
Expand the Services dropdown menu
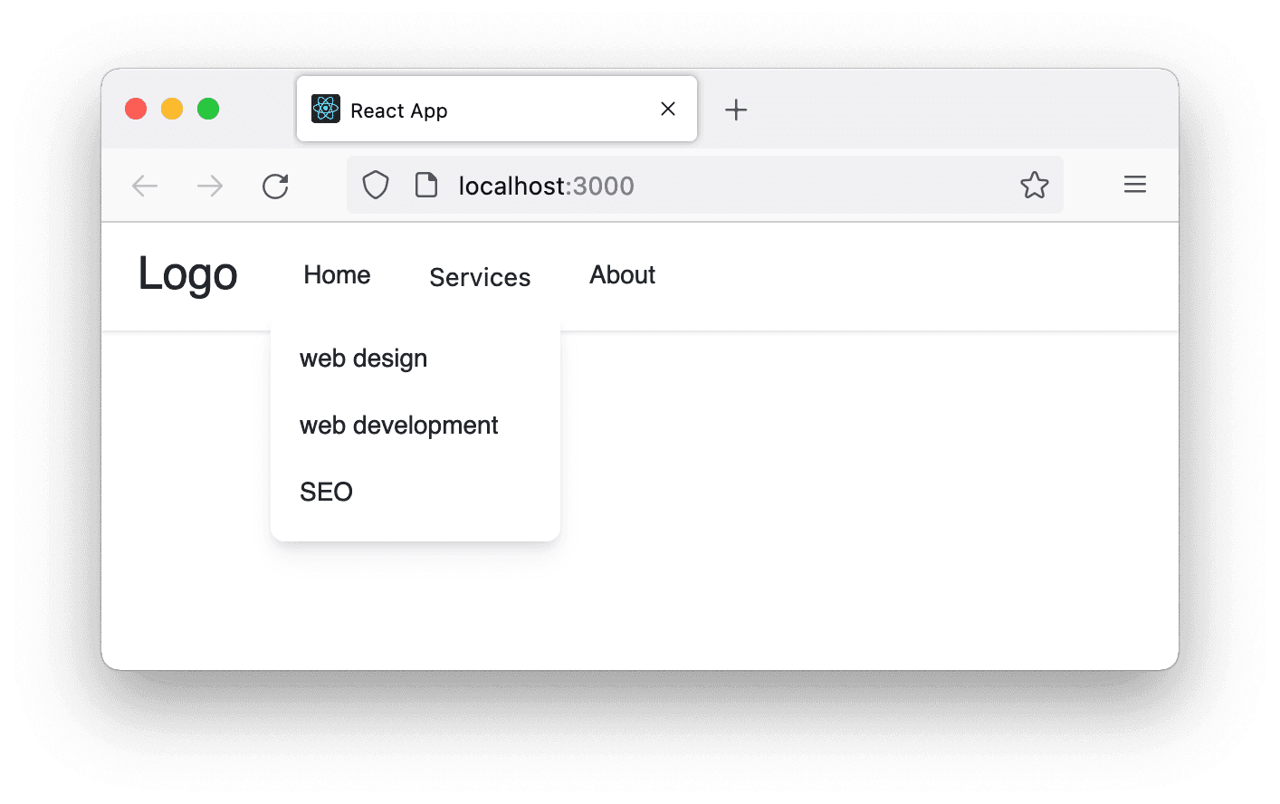coord(480,277)
